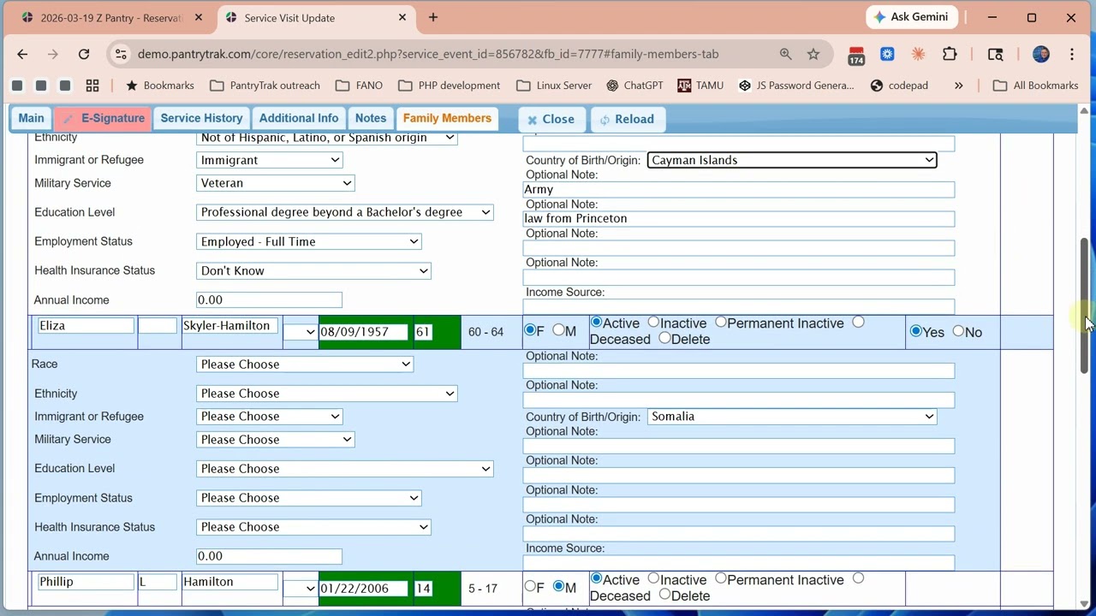Set Phillip's gender to F
This screenshot has height=616, width=1096.
(x=530, y=586)
